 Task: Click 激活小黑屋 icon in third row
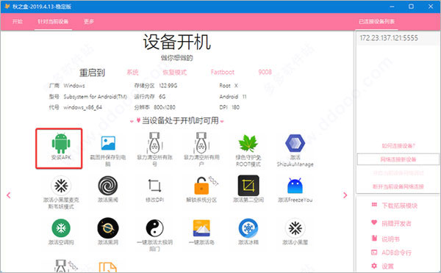(295, 228)
